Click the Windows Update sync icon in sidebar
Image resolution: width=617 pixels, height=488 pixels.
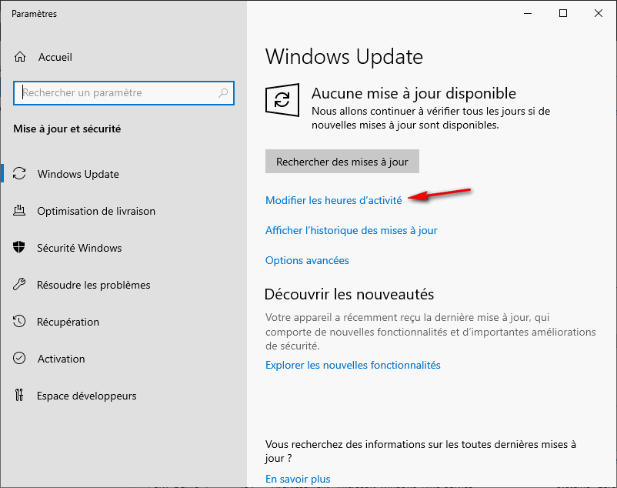(x=21, y=174)
